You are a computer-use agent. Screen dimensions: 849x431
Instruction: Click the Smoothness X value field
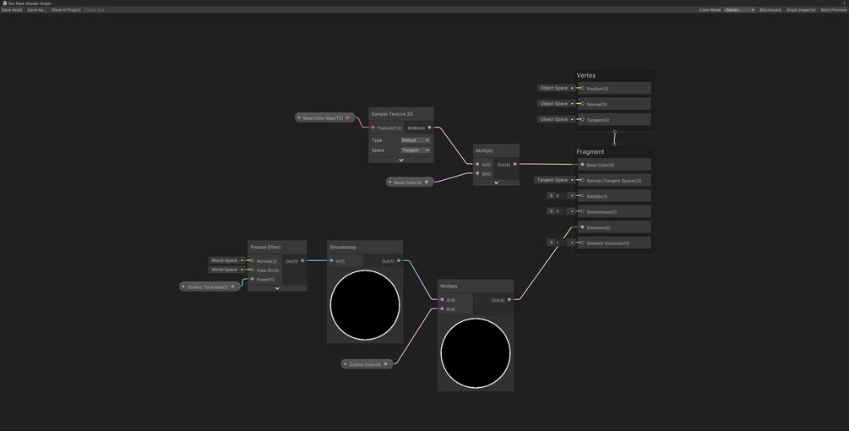561,212
